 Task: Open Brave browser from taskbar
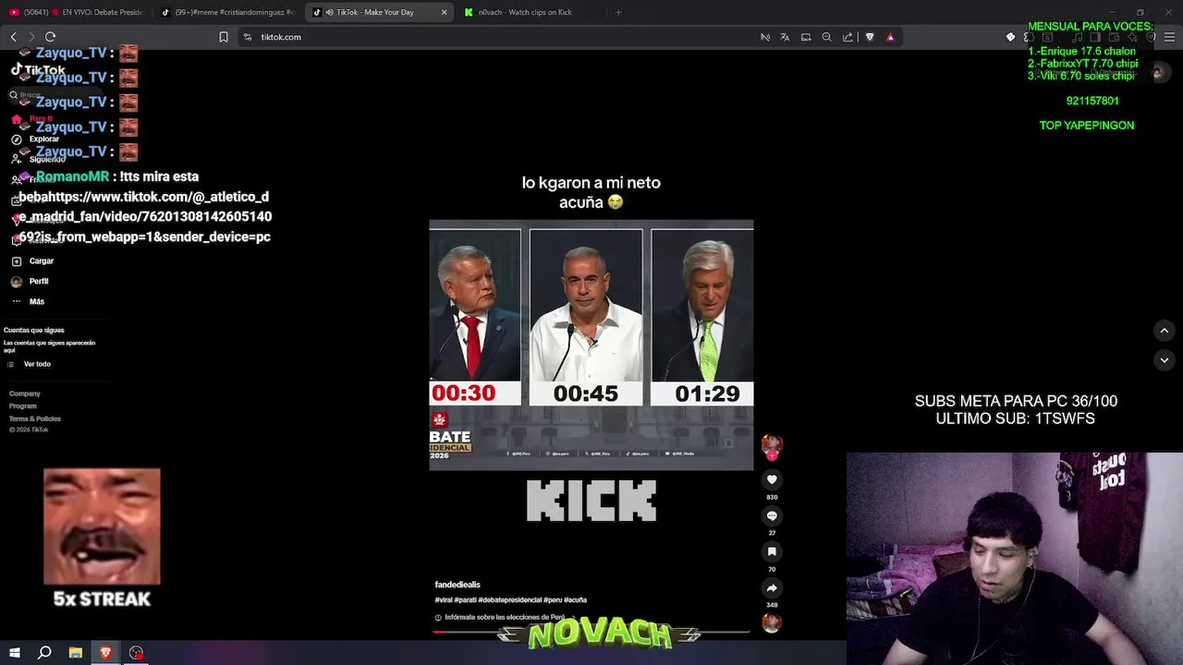[105, 653]
